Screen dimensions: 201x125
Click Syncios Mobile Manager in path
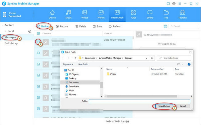tap(110, 58)
